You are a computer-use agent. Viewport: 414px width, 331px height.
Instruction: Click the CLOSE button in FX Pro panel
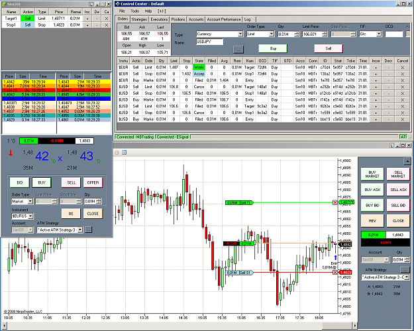pyautogui.click(x=93, y=214)
